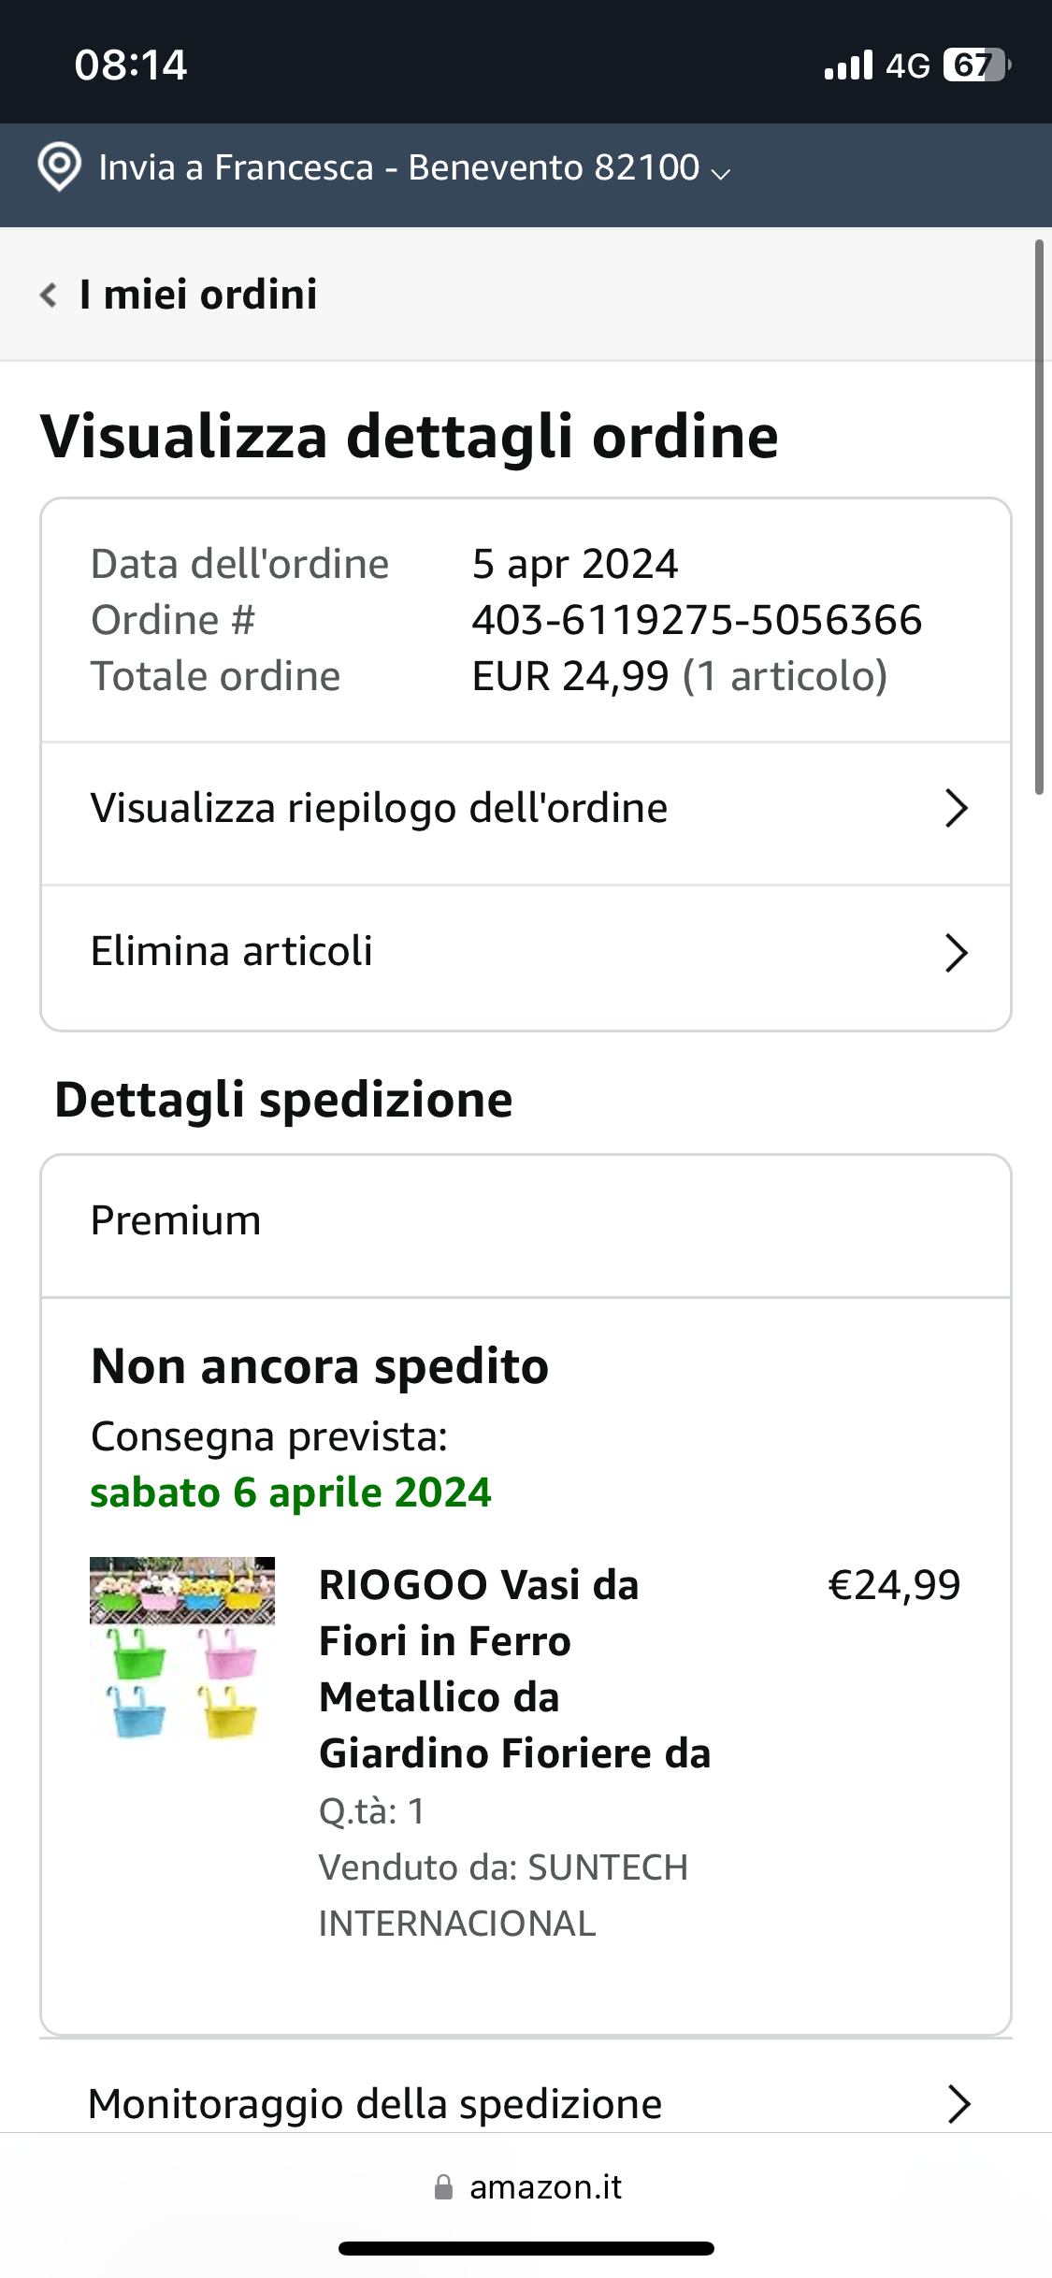Tap the flower pots product thumbnail
1052x2278 pixels.
pyautogui.click(x=182, y=1648)
